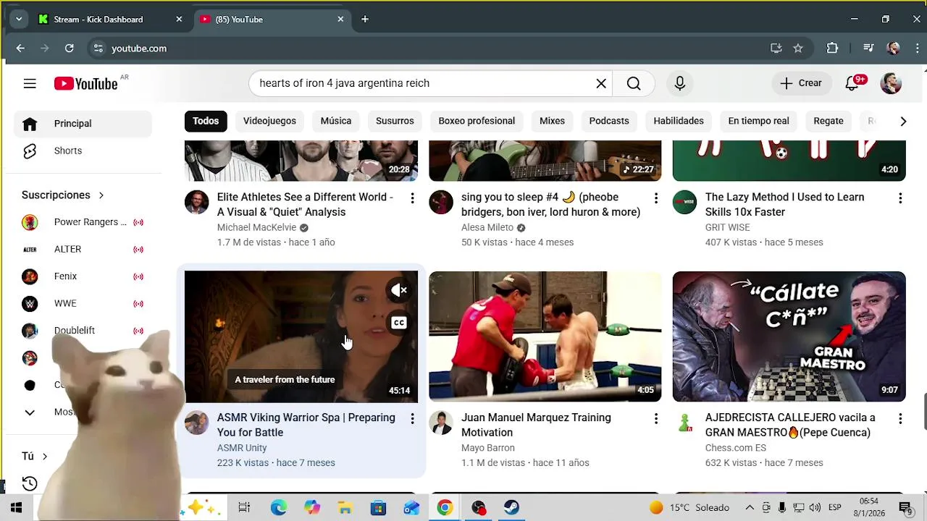
Task: Open the ALTER subscription channel
Action: [x=83, y=249]
